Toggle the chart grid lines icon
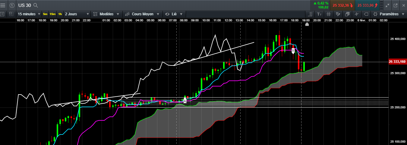Image resolution: width=407 pixels, height=145 pixels. click(x=329, y=14)
